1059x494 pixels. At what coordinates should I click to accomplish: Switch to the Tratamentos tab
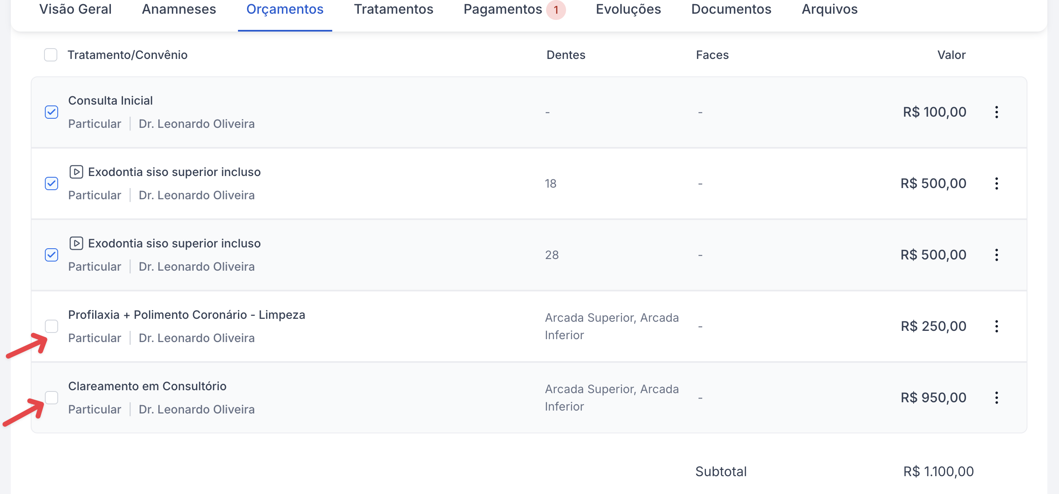(x=393, y=10)
